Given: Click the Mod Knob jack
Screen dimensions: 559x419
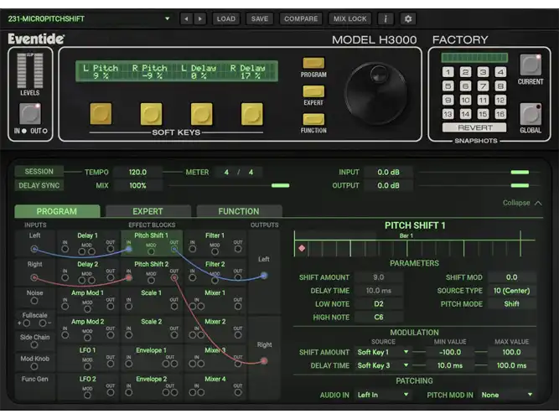Looking at the screenshot, I should [x=34, y=366].
